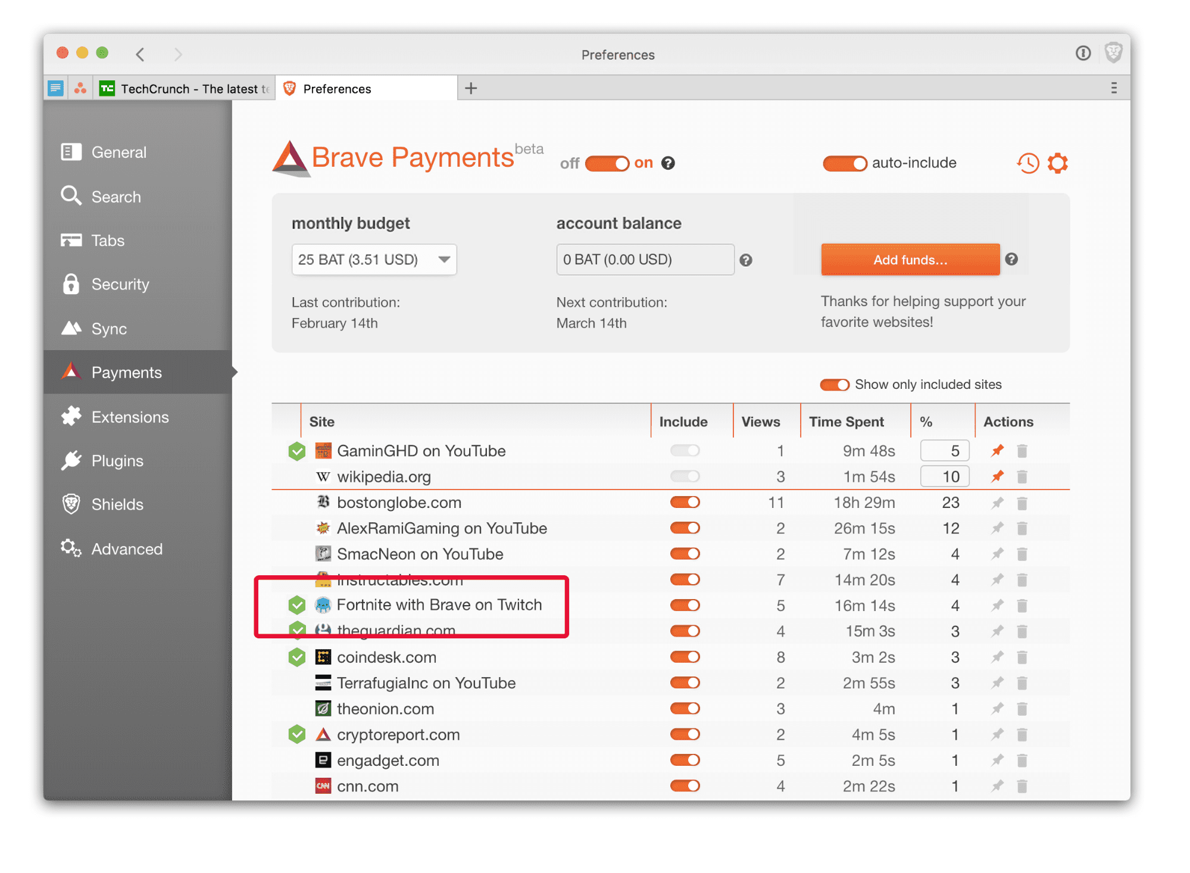This screenshot has width=1190, height=873.
Task: Toggle the auto-include switch
Action: click(845, 163)
